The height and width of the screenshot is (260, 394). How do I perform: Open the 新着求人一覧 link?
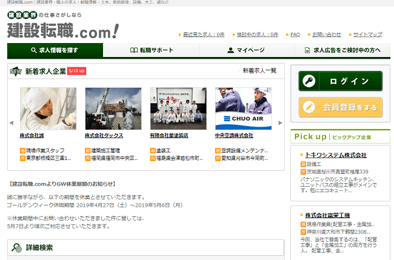259,71
